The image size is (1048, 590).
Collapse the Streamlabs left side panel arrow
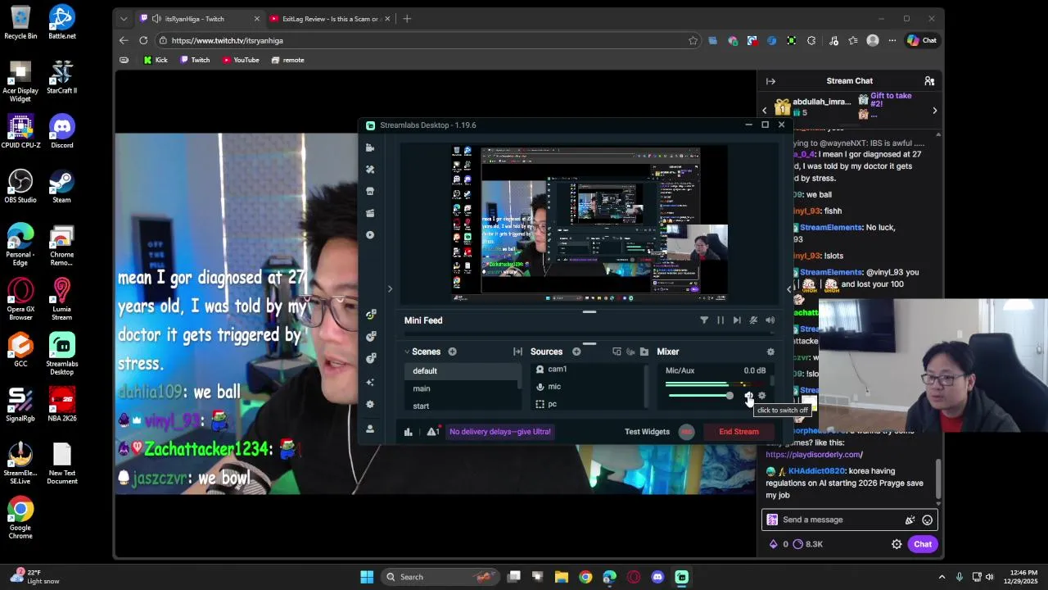tap(390, 288)
